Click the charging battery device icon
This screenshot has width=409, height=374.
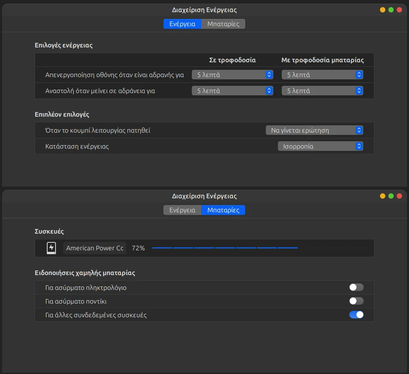(51, 248)
